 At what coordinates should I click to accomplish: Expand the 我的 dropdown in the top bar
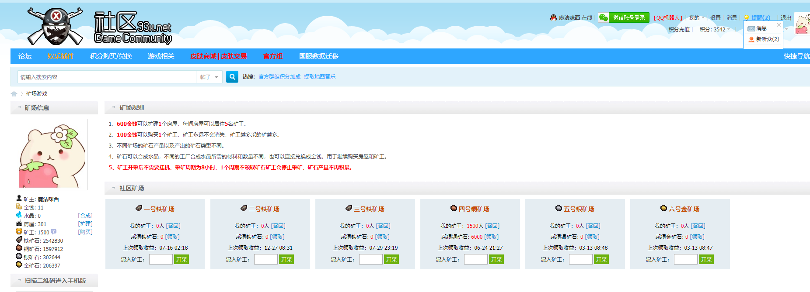(x=696, y=18)
